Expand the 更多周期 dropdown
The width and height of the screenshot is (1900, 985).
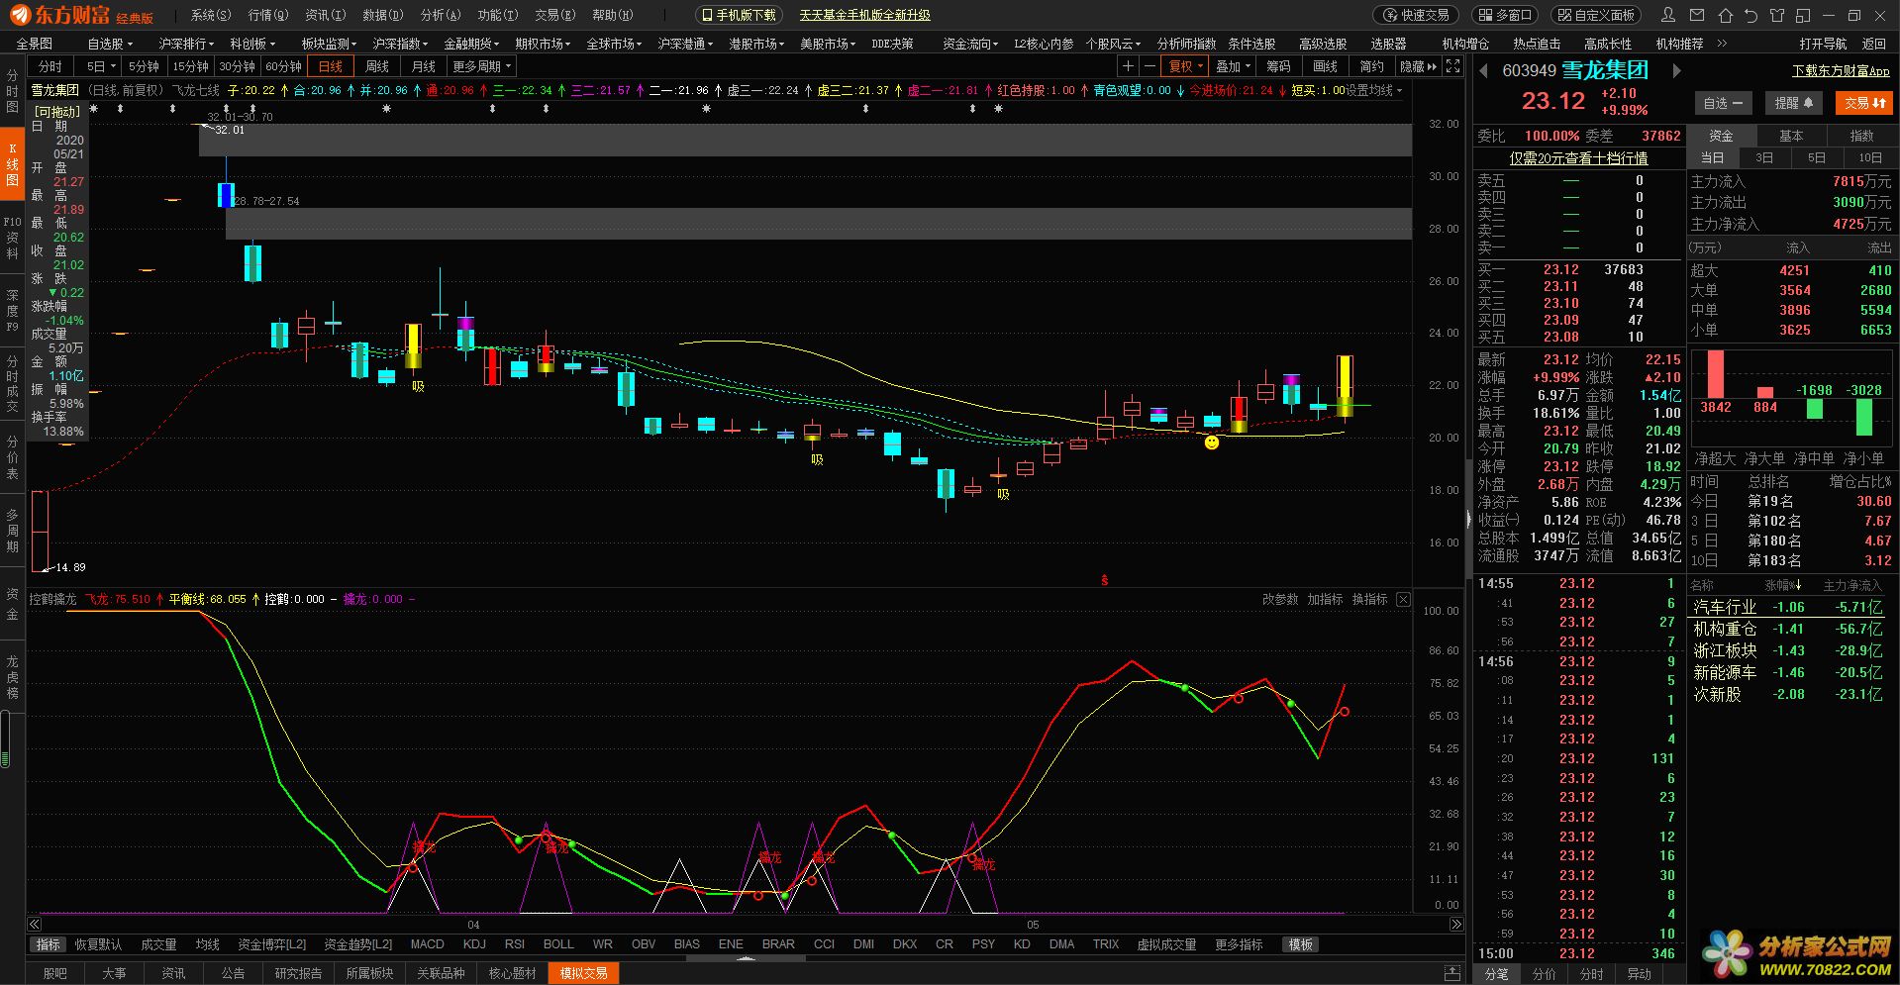click(x=482, y=66)
